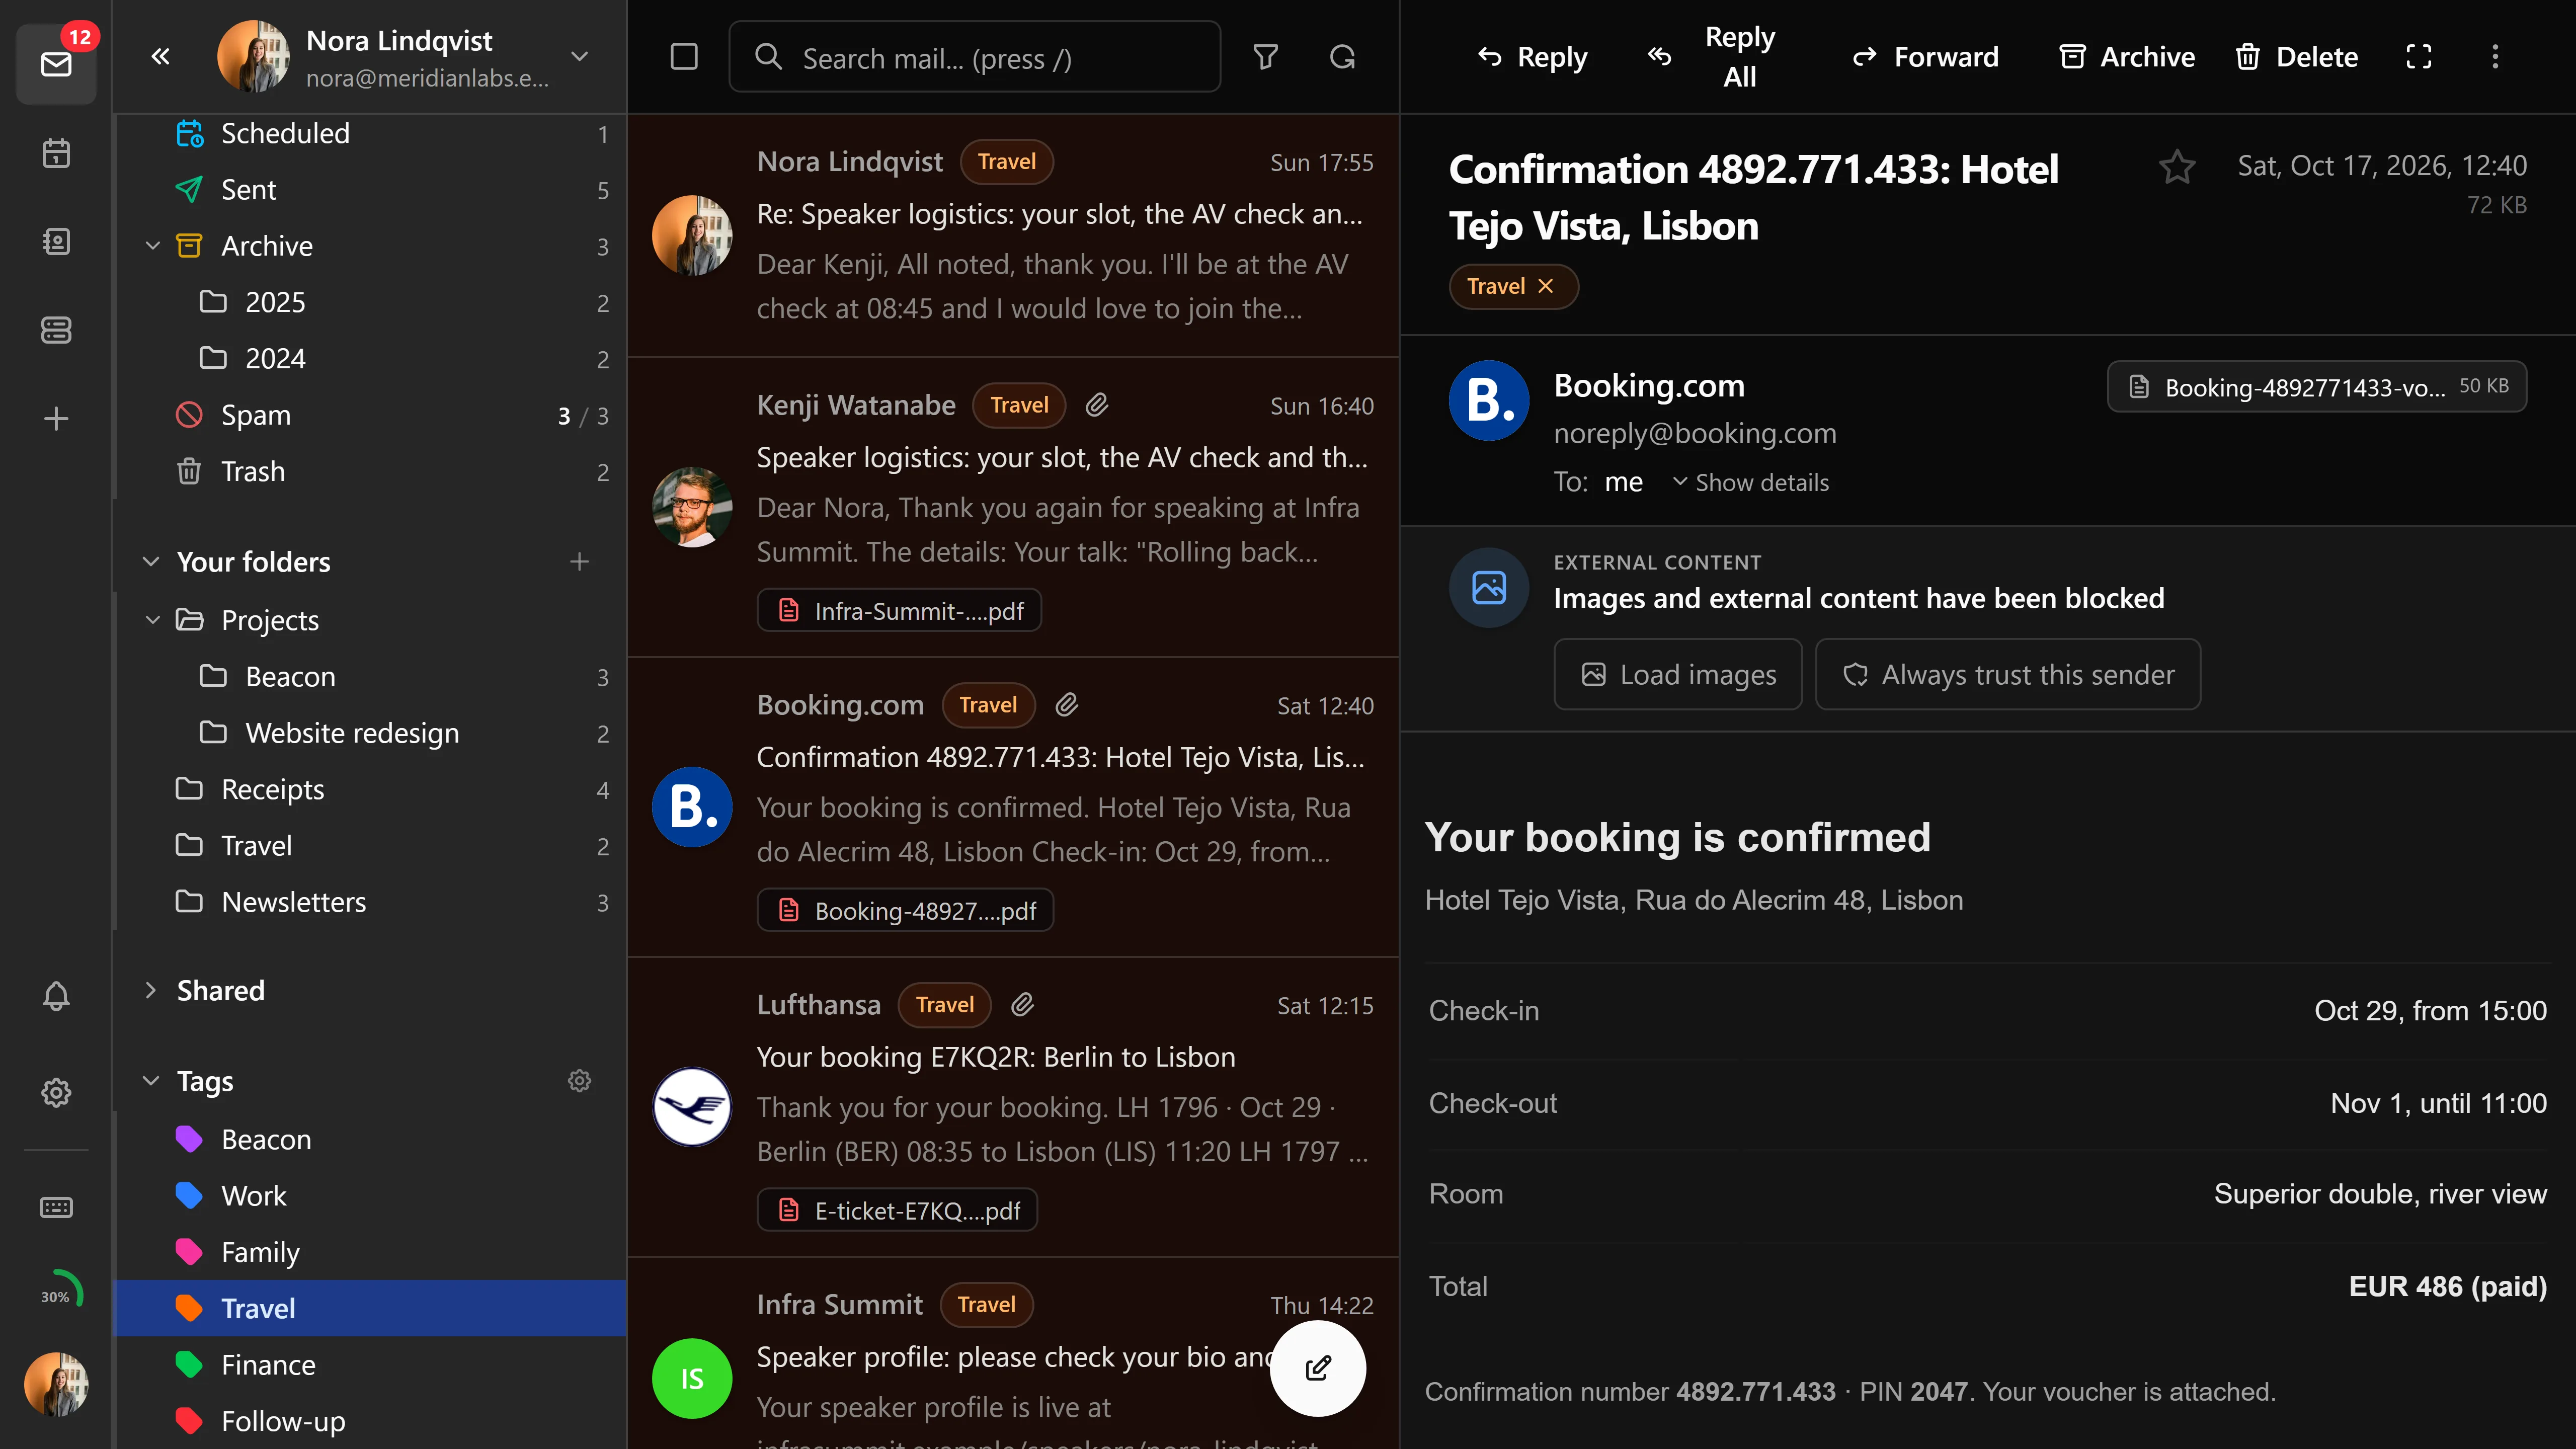
Task: Collapse the Your folders section
Action: [151, 561]
